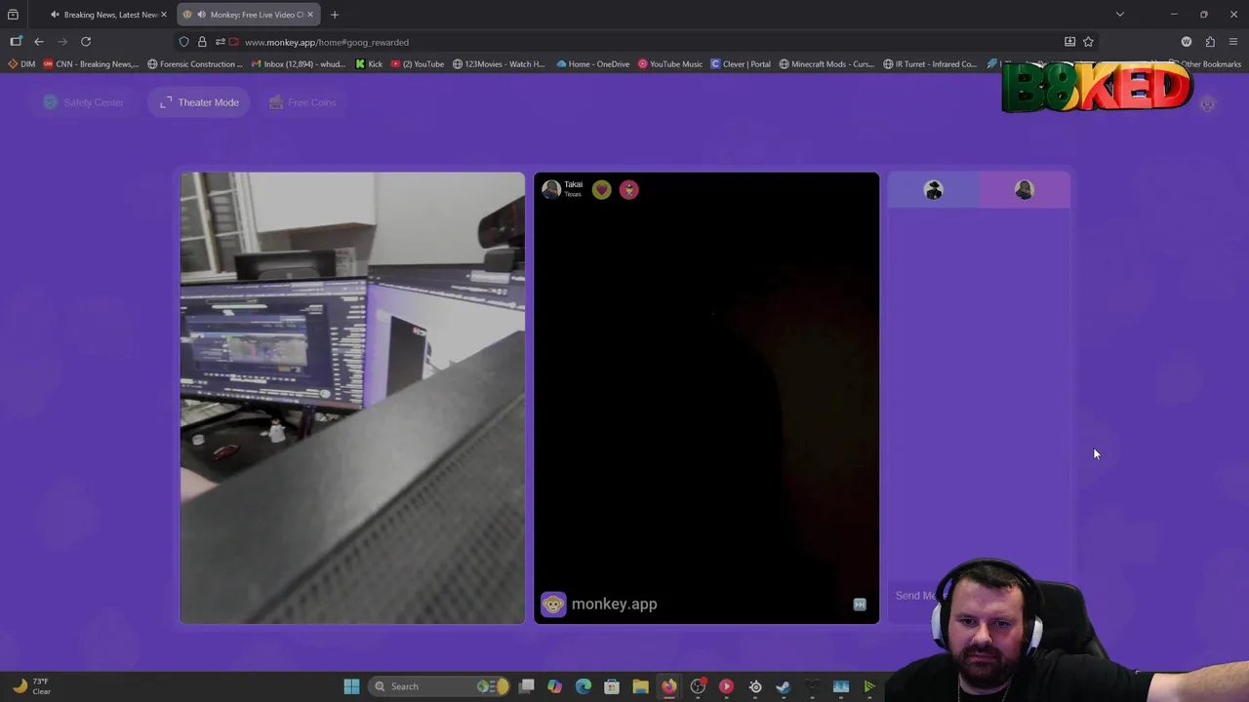Image resolution: width=1249 pixels, height=702 pixels.
Task: Open the Extensions puzzle icon
Action: pyautogui.click(x=1210, y=42)
